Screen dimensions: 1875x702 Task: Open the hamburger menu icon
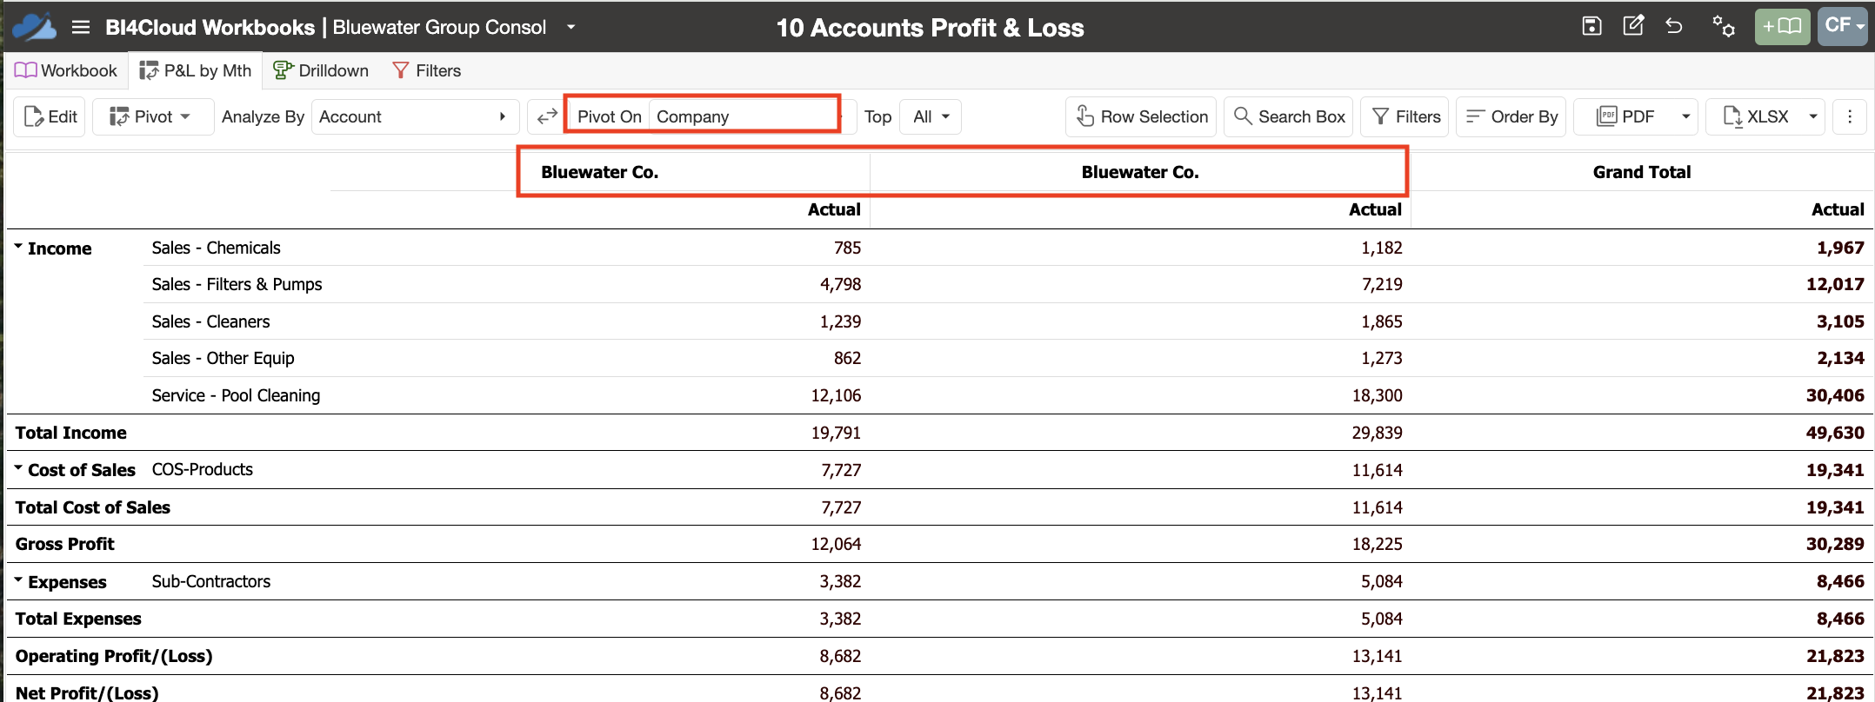pos(81,27)
